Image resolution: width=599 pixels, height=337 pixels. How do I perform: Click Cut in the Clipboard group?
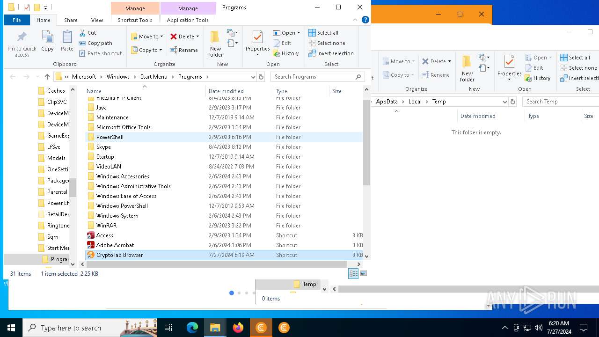tap(88, 33)
